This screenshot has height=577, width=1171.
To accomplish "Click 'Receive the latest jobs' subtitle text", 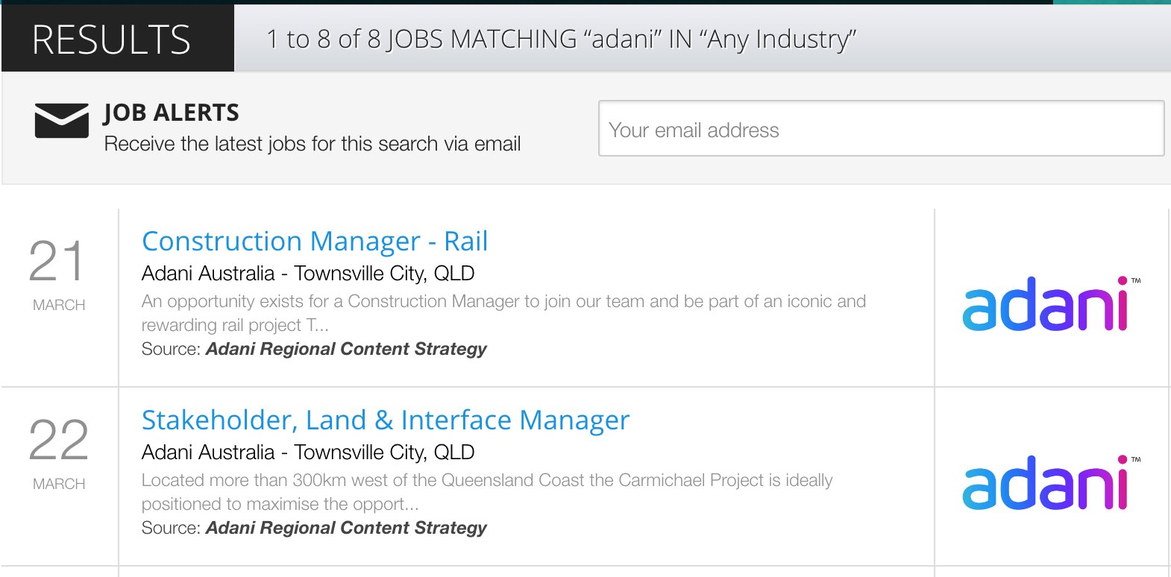I will coord(312,144).
